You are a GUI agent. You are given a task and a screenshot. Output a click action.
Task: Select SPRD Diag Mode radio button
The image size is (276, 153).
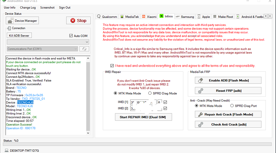(x=150, y=93)
